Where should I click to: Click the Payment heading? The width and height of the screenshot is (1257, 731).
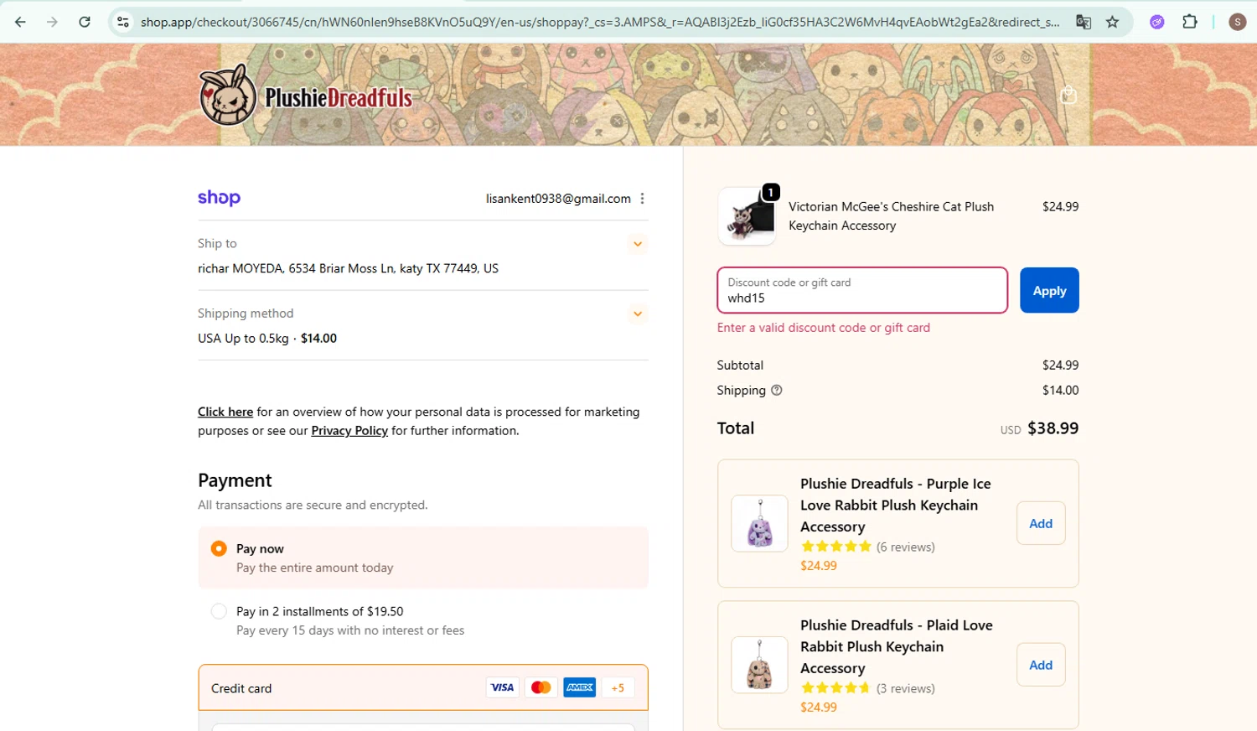(235, 480)
